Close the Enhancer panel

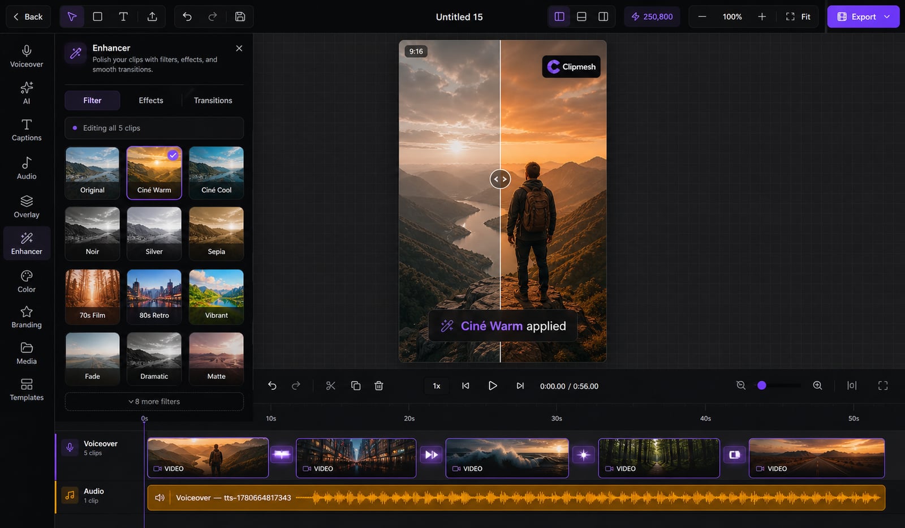239,48
